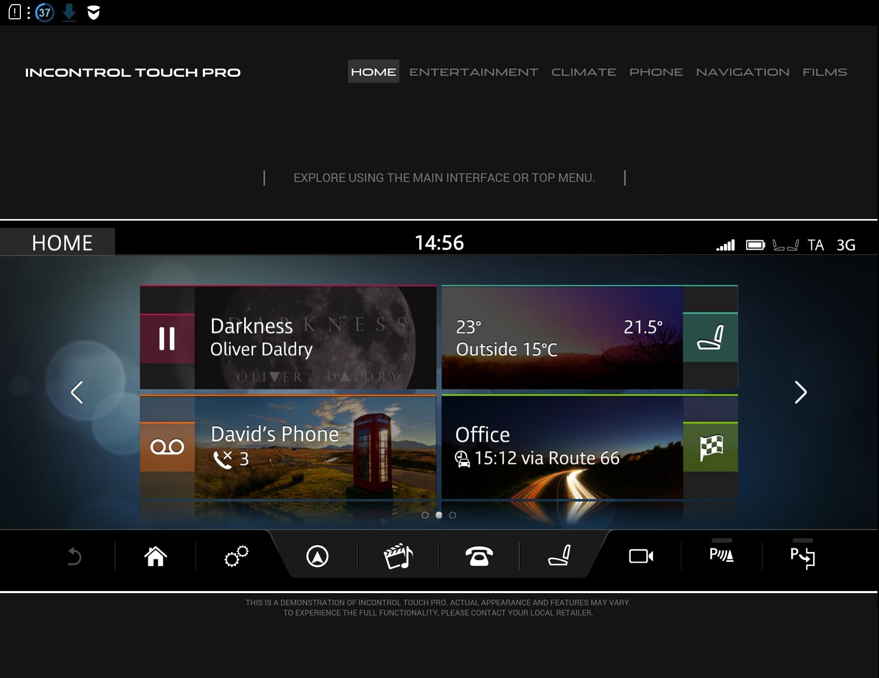Toggle park assist icon

coord(803,557)
